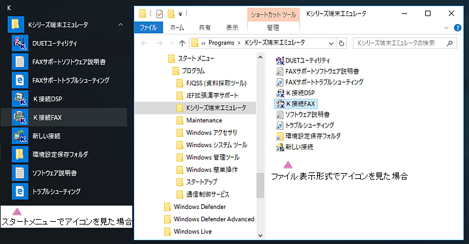This screenshot has height=244, width=469.
Task: Launch K接続FAX icon in Start menu
Action: pos(20,117)
